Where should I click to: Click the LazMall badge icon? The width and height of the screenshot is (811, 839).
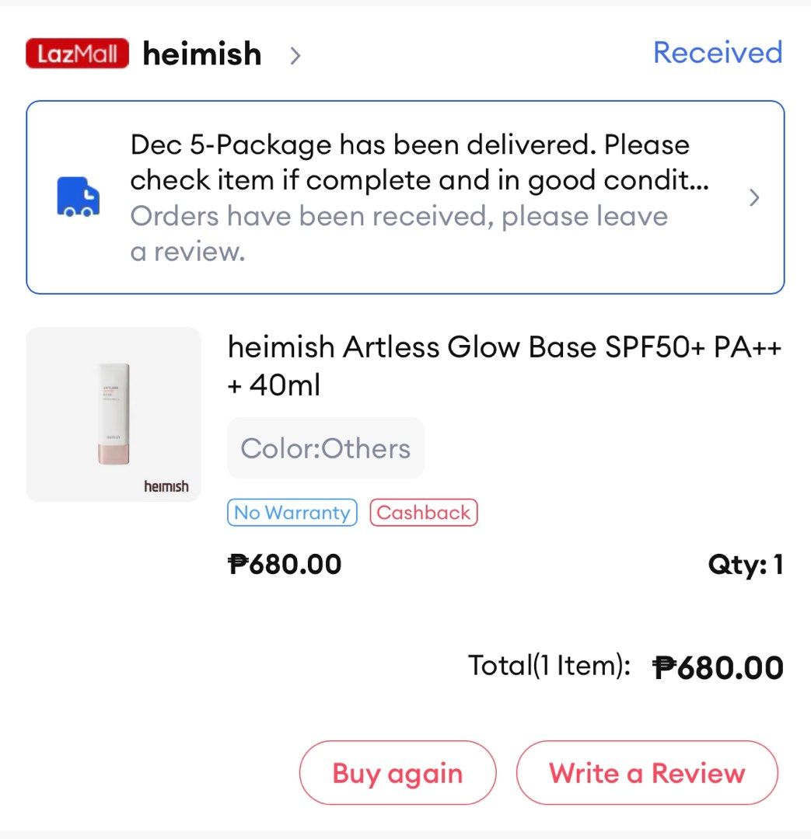pos(76,54)
